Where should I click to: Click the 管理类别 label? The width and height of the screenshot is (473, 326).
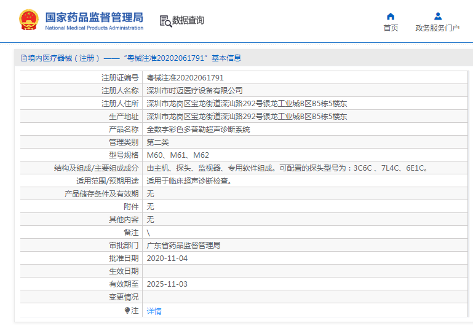(124, 142)
